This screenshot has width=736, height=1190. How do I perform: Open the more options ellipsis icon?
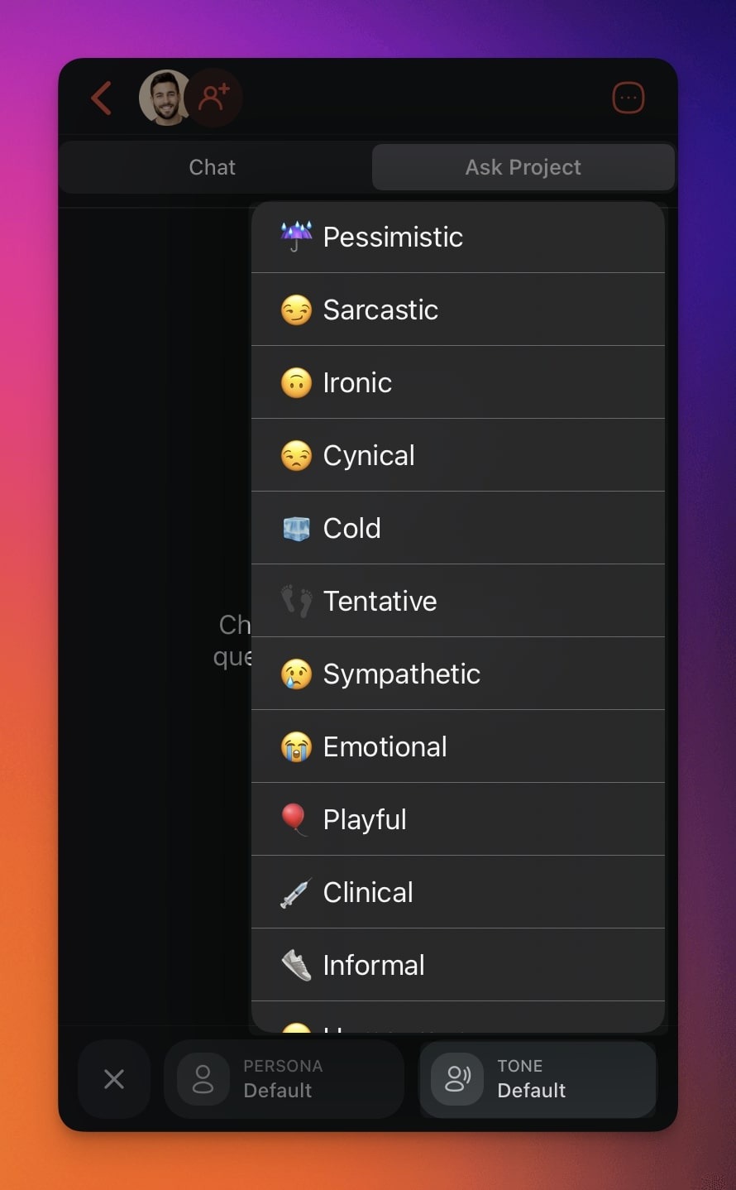628,98
